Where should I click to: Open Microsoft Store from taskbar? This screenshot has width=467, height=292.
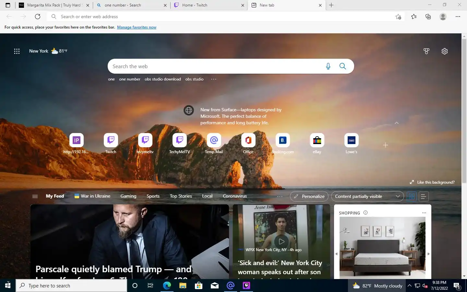coord(198,286)
